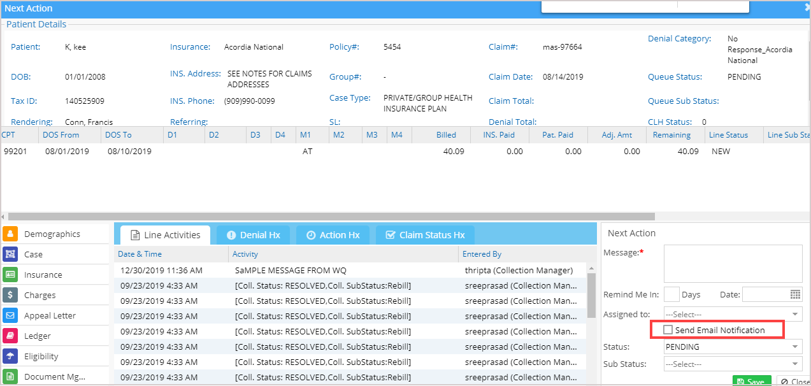Switch to the Denial Hx tab
The image size is (811, 386).
tap(254, 235)
